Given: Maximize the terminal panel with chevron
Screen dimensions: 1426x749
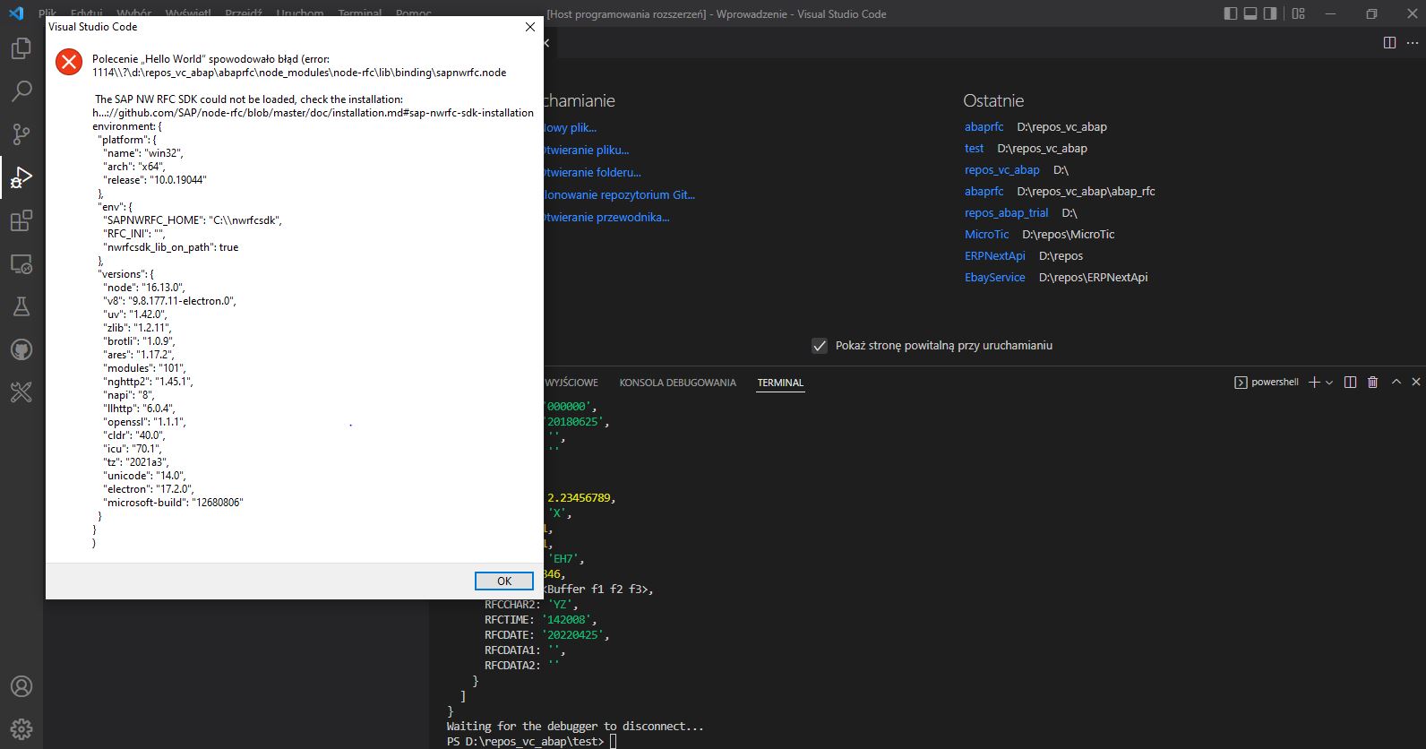Looking at the screenshot, I should click(x=1396, y=382).
